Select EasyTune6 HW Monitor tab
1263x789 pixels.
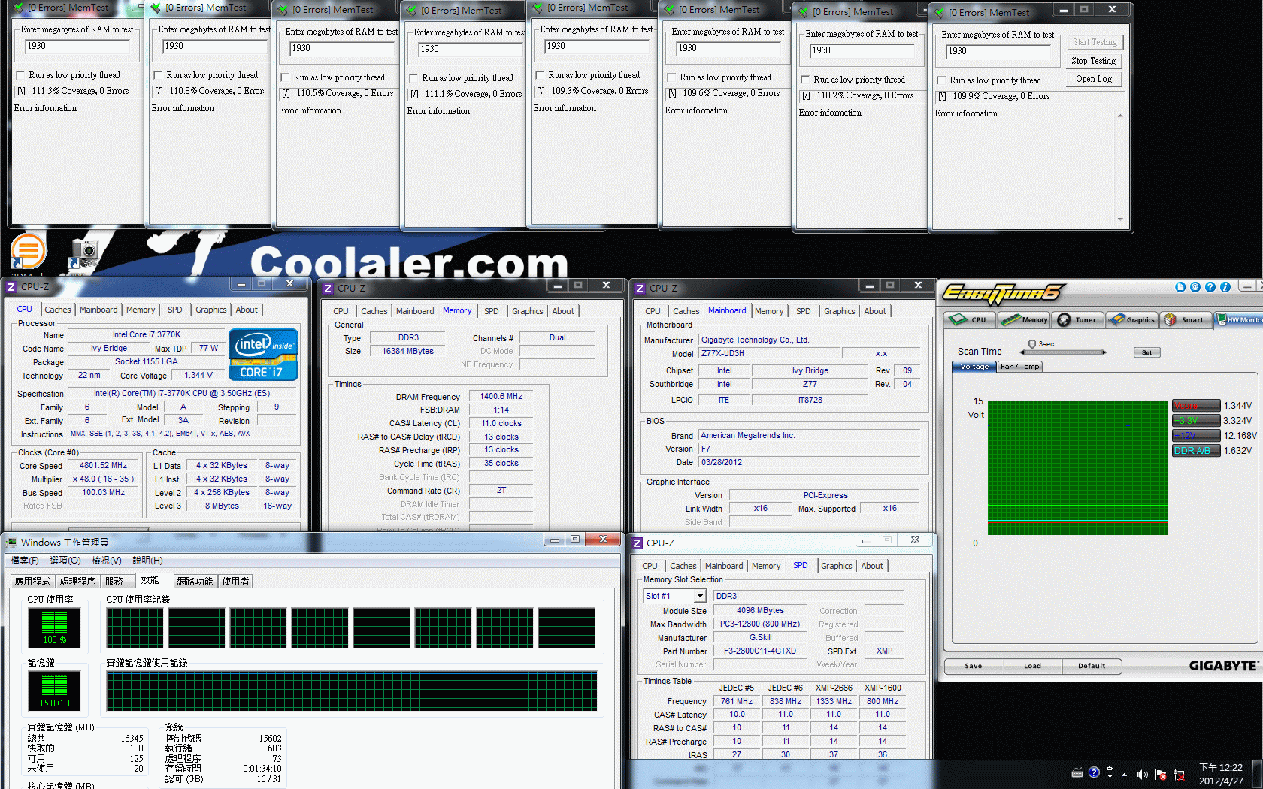pos(1239,319)
